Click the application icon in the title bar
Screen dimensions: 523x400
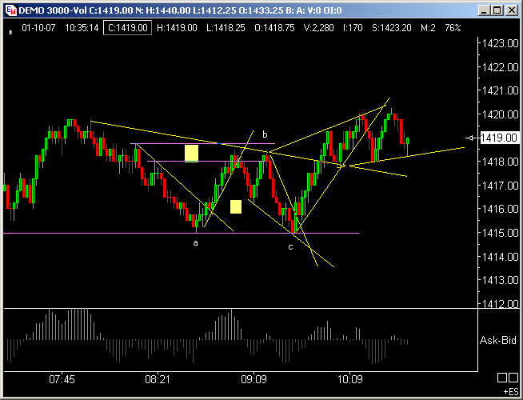coord(11,10)
